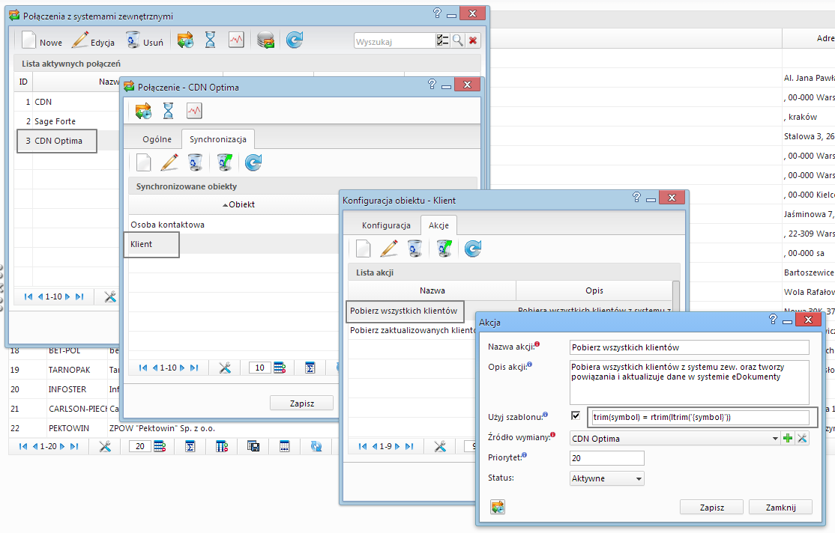Screen dimensions: 835x533
Task: Add new synchronized object in Synchronizacja tab
Action: (x=143, y=162)
